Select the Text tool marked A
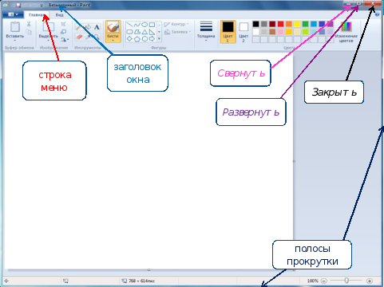The width and height of the screenshot is (384, 287). coord(97,27)
